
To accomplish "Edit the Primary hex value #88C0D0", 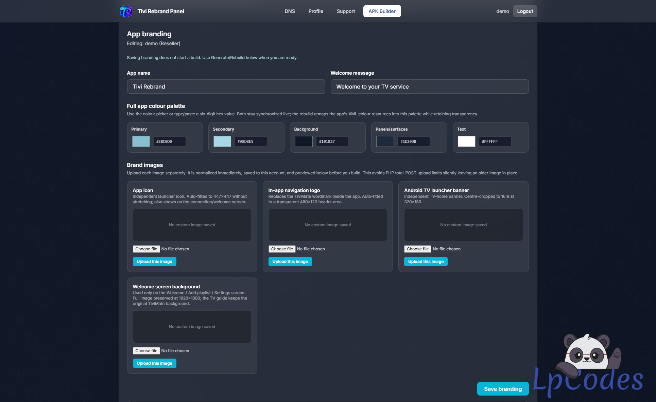I will 170,141.
